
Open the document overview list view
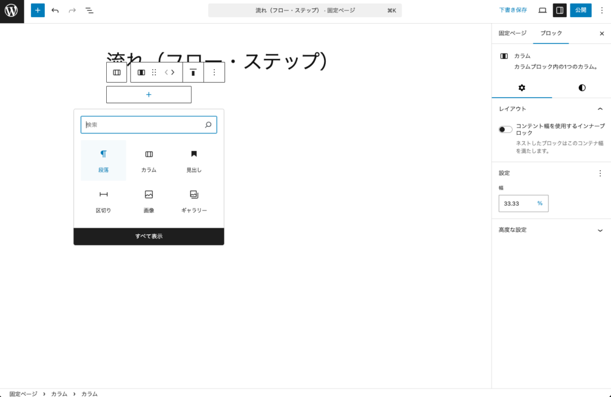pos(89,10)
